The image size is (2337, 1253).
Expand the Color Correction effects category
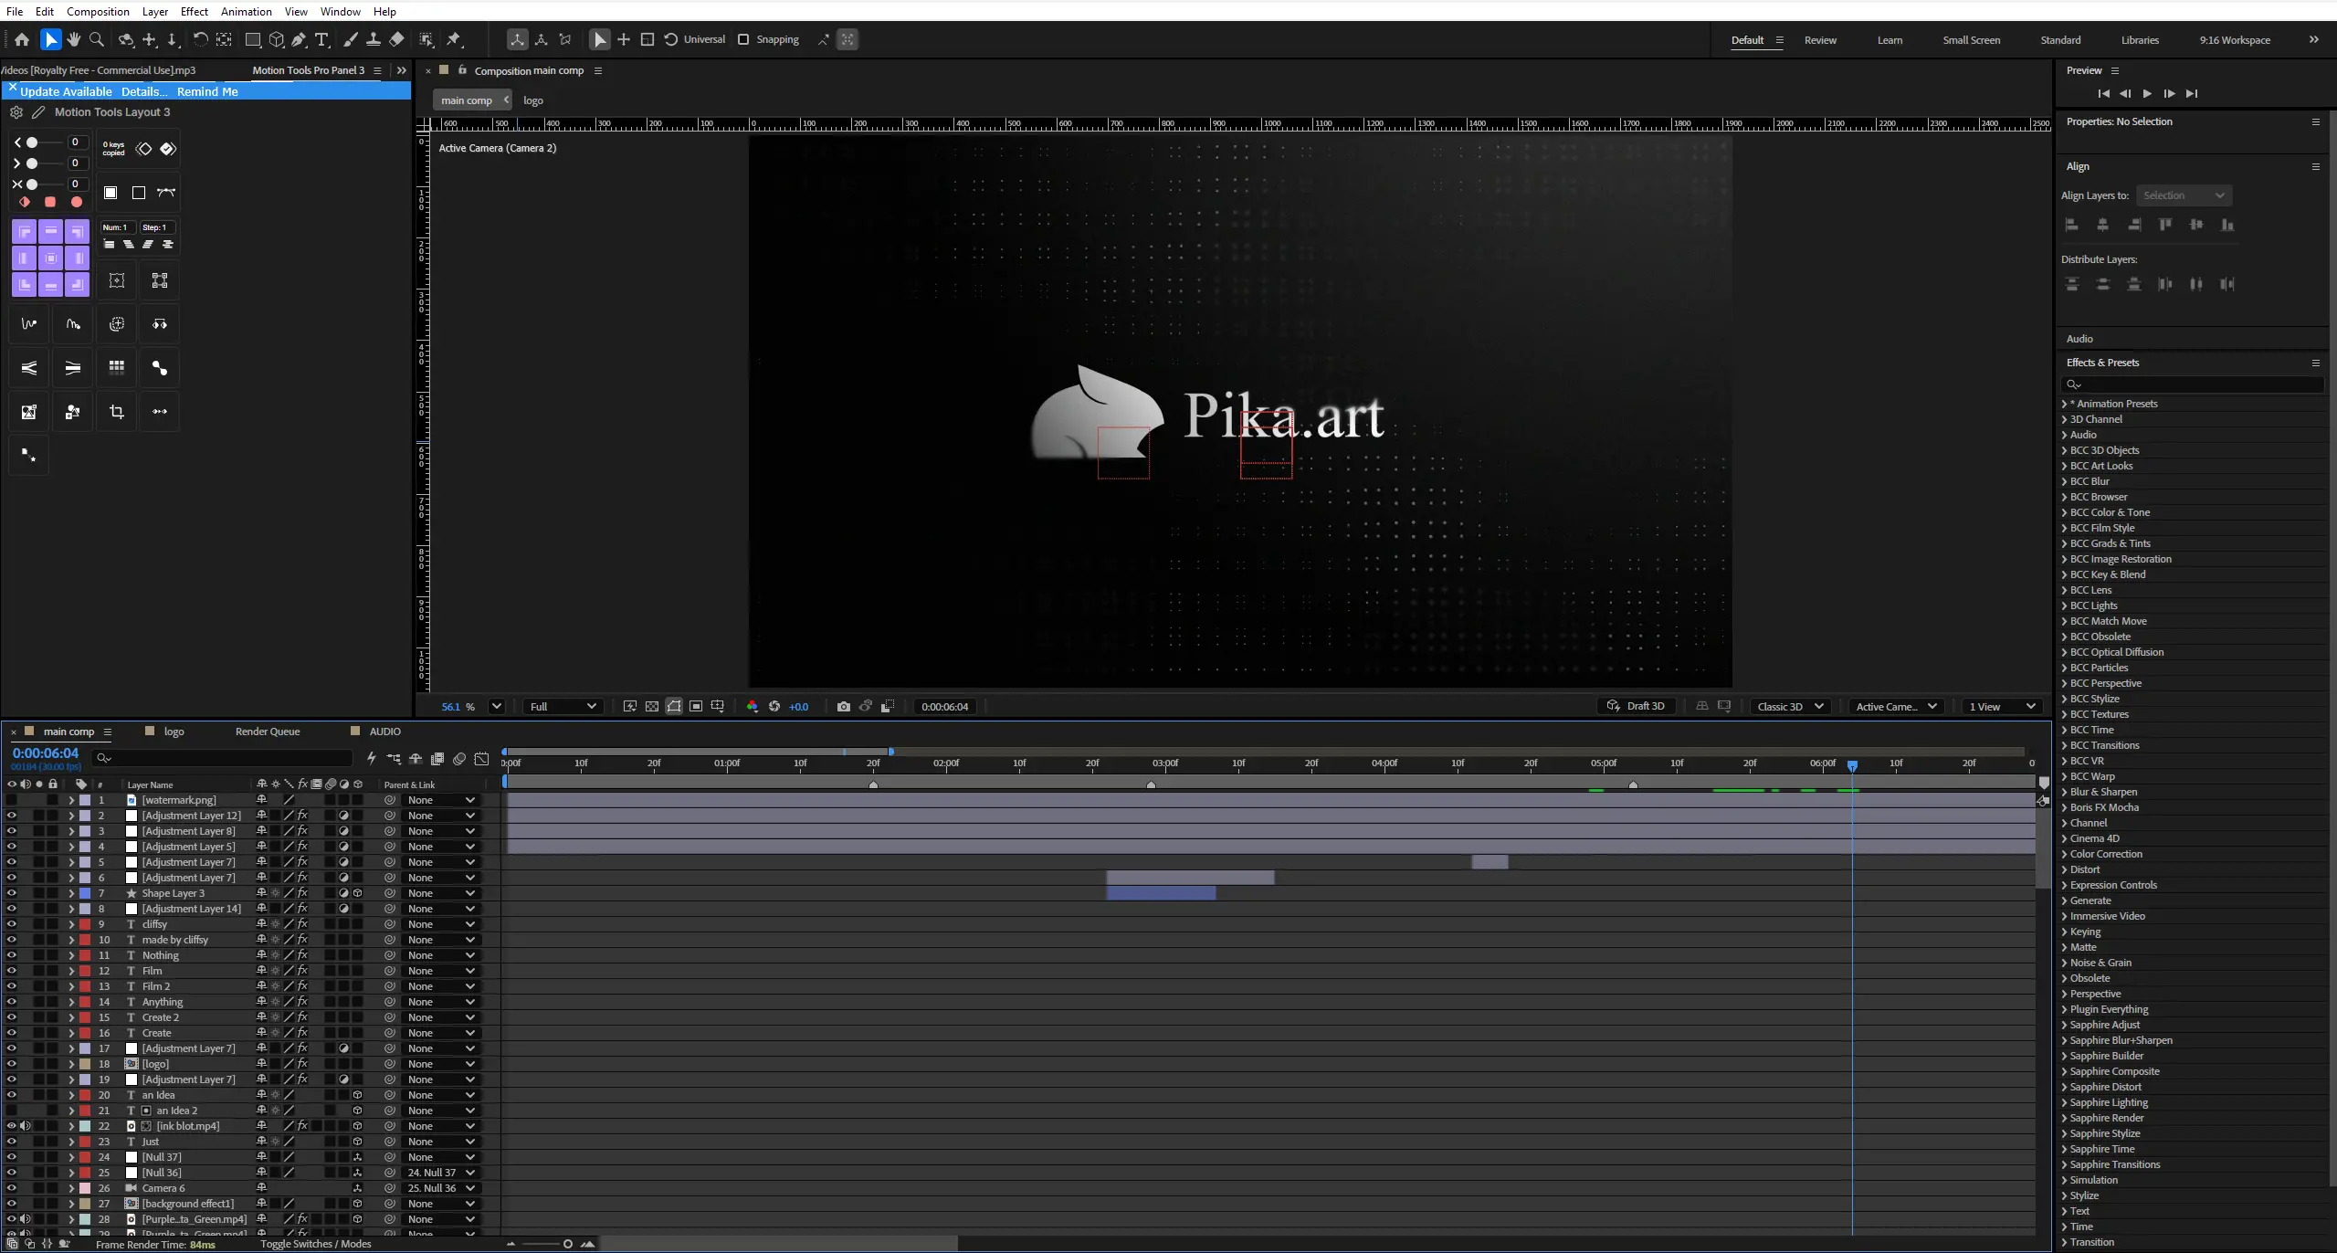click(x=2064, y=854)
